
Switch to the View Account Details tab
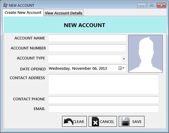point(63,13)
